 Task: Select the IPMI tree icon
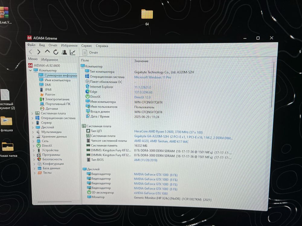41,89
